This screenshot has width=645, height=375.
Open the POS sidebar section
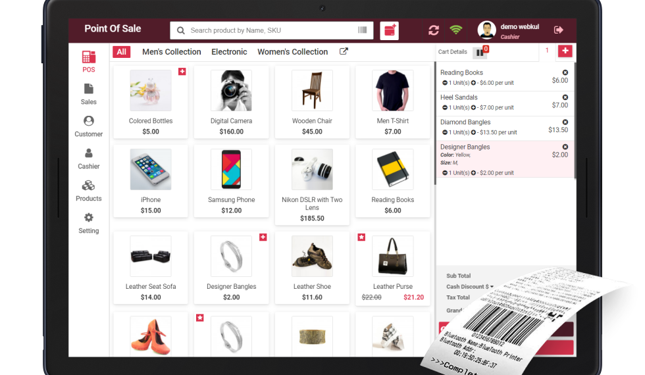tap(88, 62)
